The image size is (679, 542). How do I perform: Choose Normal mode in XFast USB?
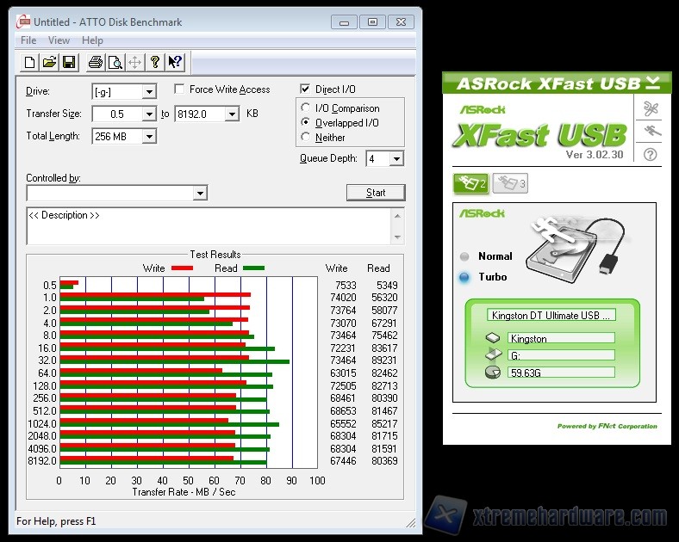point(465,256)
